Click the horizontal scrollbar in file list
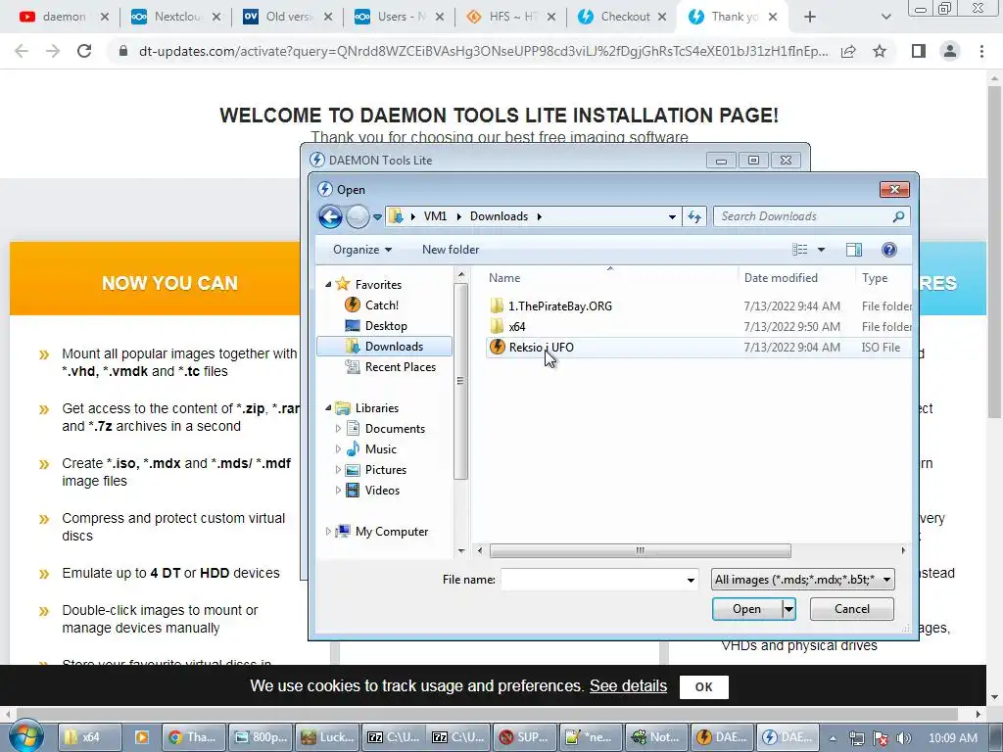 640,550
